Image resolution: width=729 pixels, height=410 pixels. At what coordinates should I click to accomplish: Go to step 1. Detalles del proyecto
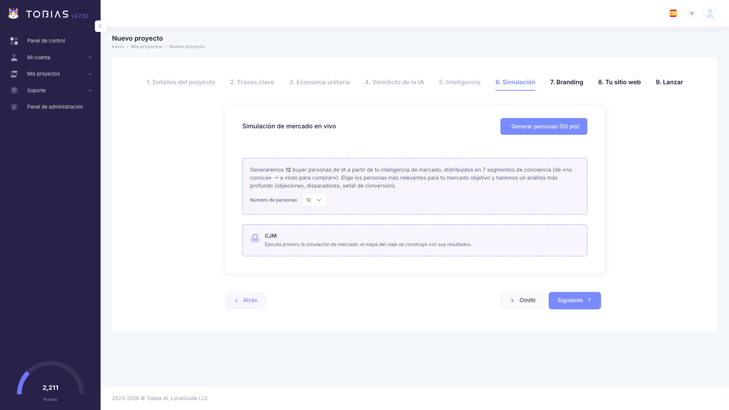pos(181,82)
